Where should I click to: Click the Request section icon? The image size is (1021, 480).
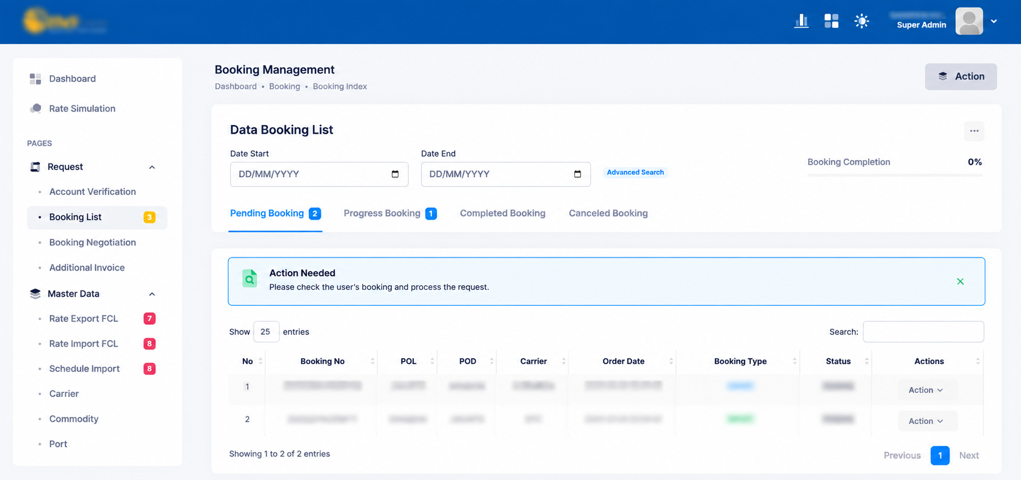[x=35, y=167]
